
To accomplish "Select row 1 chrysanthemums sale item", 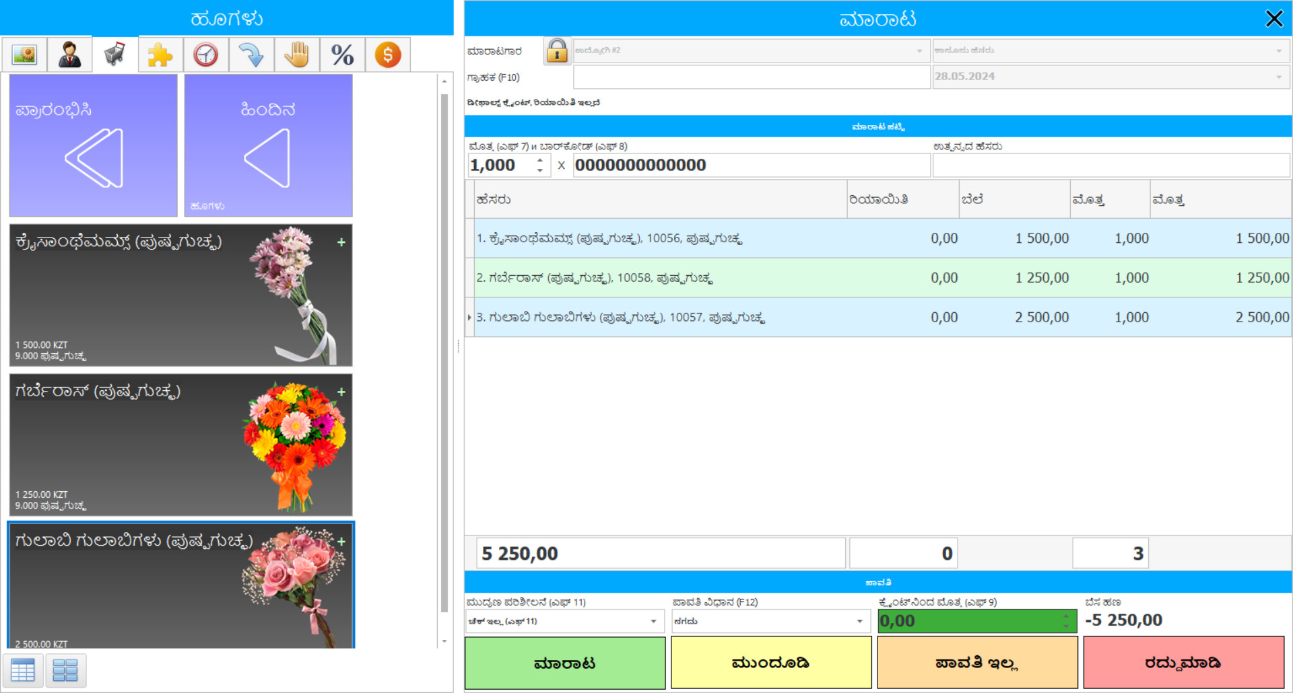I will (878, 238).
